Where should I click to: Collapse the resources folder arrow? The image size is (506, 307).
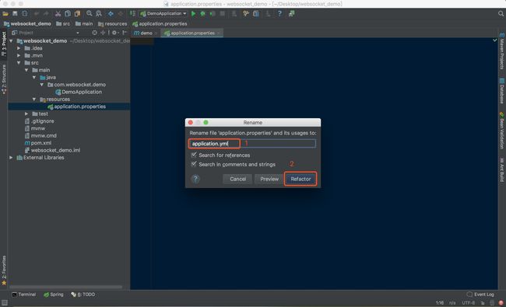[34, 99]
